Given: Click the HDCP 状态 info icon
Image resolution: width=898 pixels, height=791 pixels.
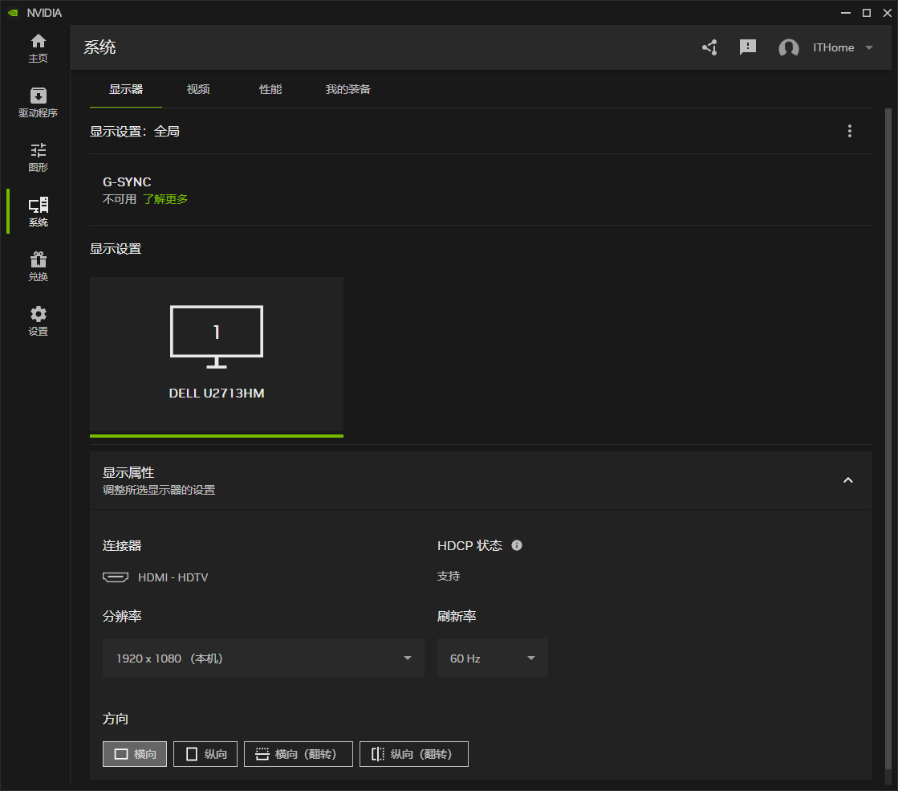Looking at the screenshot, I should click(x=517, y=545).
